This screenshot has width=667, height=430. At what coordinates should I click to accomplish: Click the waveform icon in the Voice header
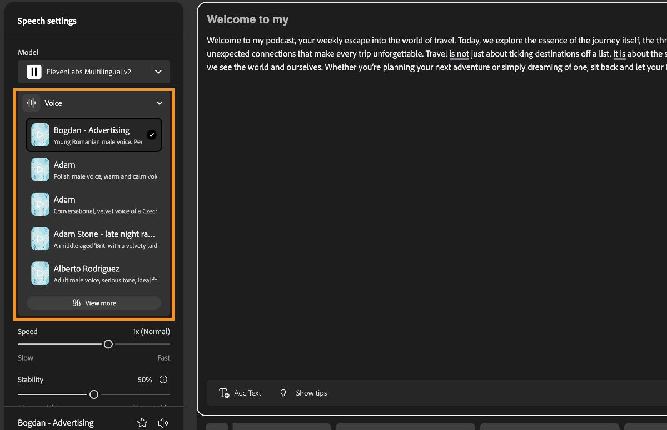pos(31,103)
